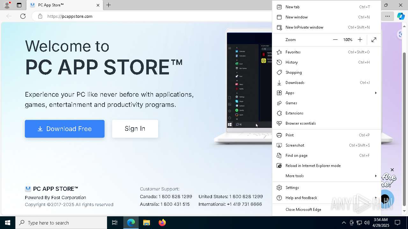
Task: Click the PC APP STORE footer logo
Action: 52,189
